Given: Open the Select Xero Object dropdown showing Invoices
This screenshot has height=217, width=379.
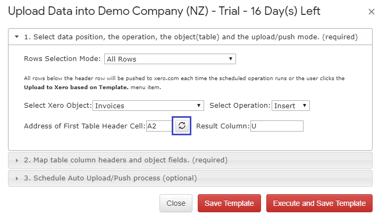Looking at the screenshot, I should point(148,106).
